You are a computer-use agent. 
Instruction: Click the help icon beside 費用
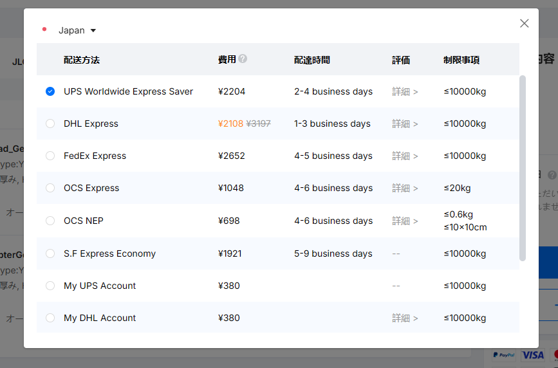[243, 59]
